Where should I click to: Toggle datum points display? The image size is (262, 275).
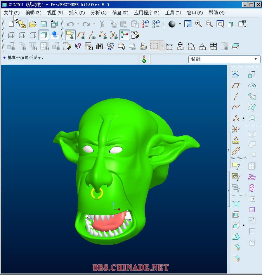pos(102,35)
